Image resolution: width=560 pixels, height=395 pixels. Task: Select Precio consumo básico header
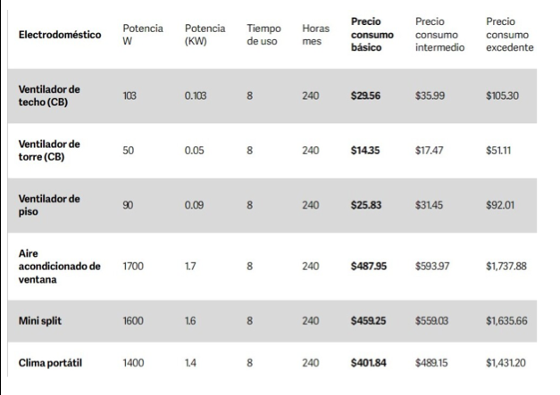click(372, 35)
